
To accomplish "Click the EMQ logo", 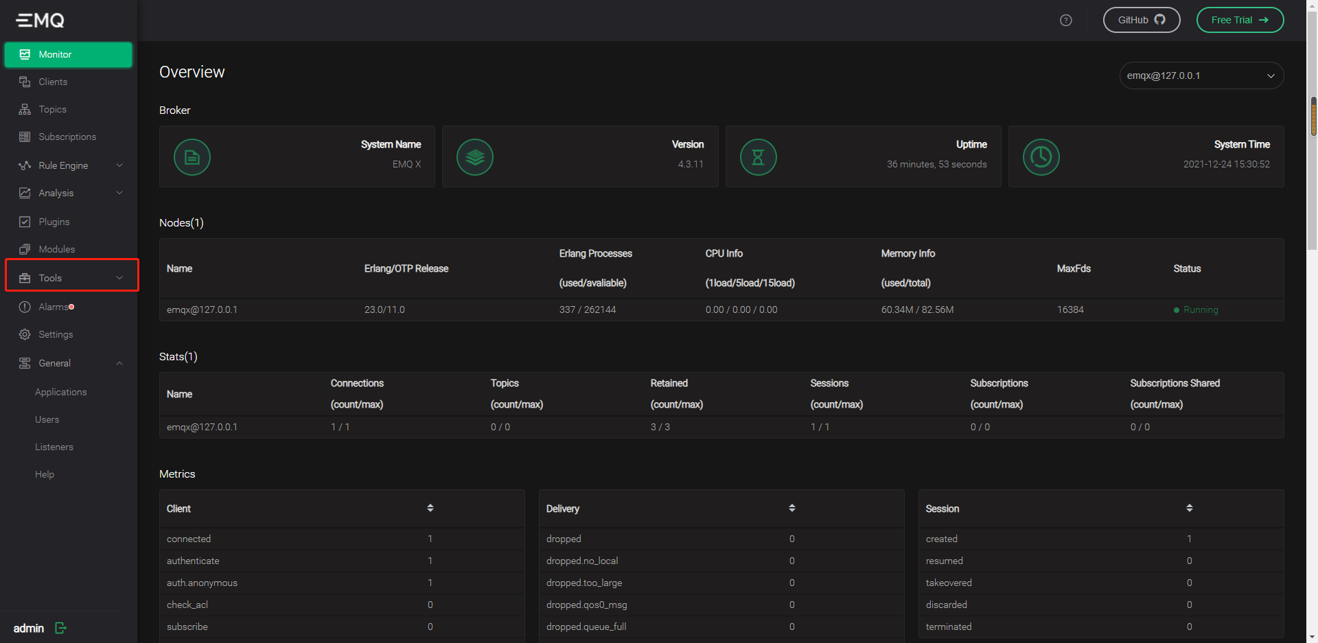I will (41, 21).
